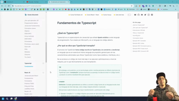Show more bookmarks with the double chevron
Screen dimensions: 179x101
pos(176,9)
